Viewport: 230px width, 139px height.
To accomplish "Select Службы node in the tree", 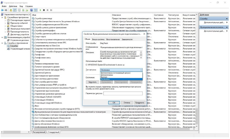I will click(x=14, y=46).
